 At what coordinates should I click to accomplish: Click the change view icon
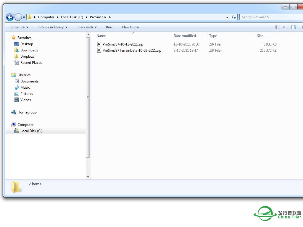(278, 27)
